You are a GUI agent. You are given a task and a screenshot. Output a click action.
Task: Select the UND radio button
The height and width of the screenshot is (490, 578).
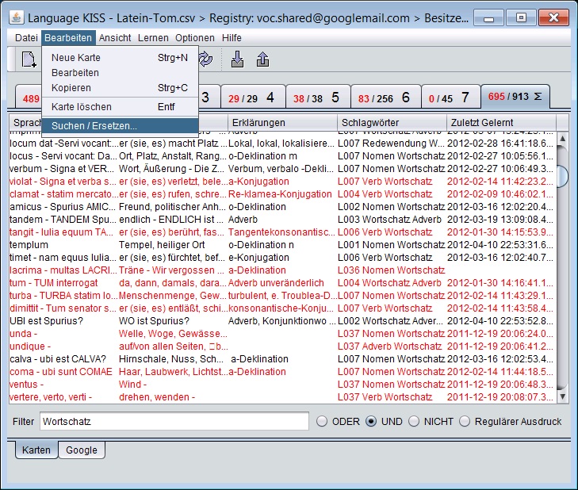click(x=371, y=422)
